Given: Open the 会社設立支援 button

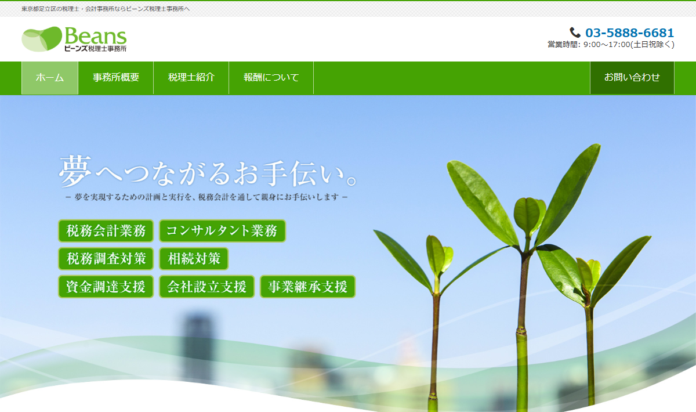Looking at the screenshot, I should (206, 287).
